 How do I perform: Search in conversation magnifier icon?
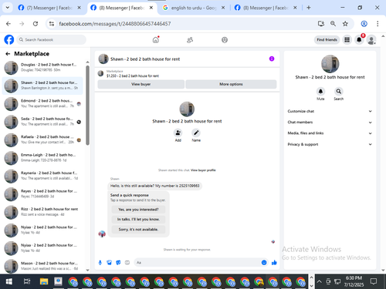coord(339,91)
